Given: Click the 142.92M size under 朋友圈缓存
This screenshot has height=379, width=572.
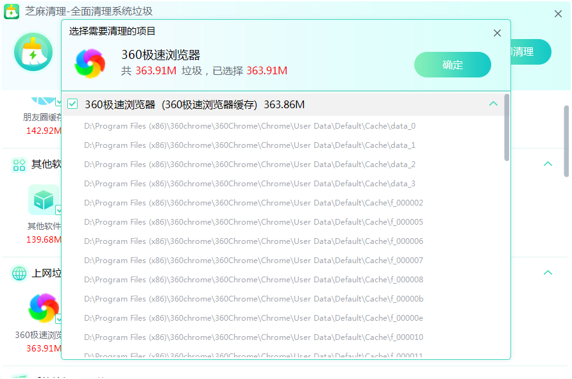Looking at the screenshot, I should 44,131.
